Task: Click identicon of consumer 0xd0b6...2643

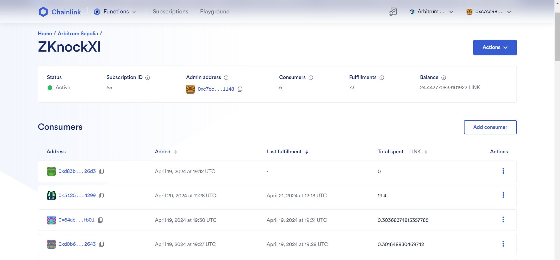Action: coord(51,244)
